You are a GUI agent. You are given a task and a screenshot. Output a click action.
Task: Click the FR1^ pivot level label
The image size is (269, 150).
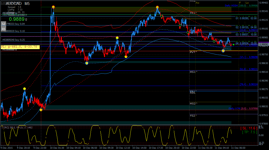point(193,13)
